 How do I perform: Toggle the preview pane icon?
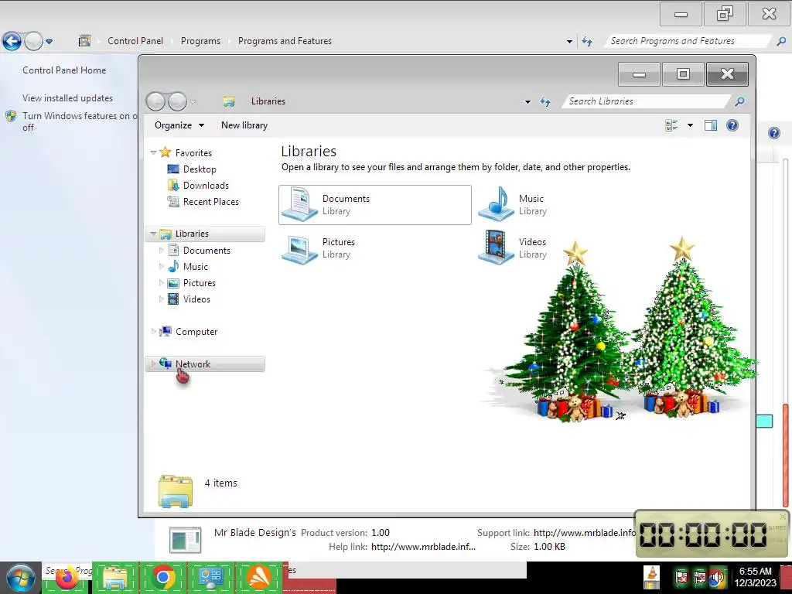[711, 125]
